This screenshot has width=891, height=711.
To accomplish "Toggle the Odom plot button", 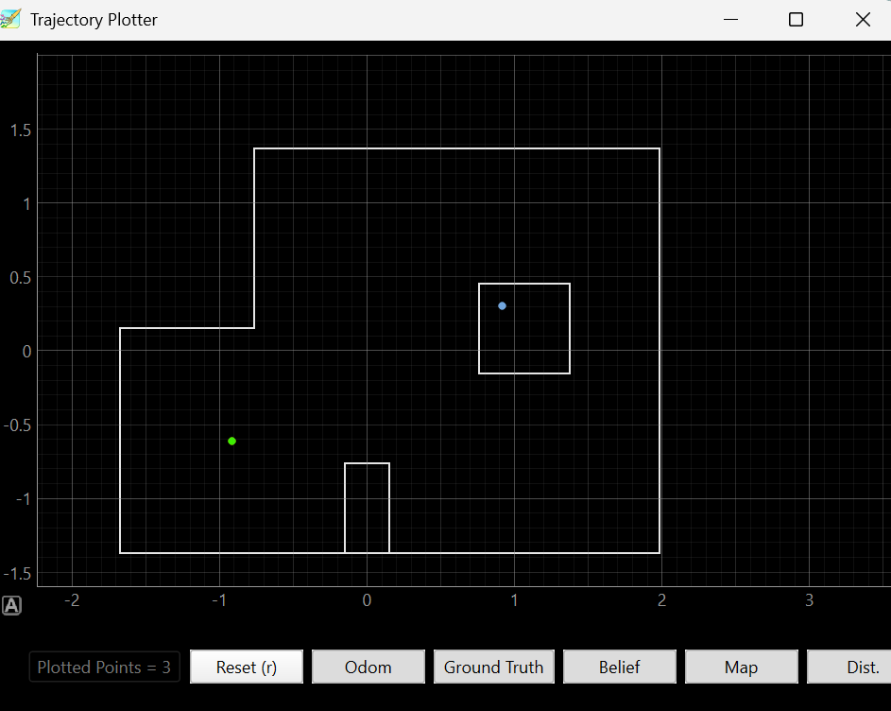I will coord(368,667).
